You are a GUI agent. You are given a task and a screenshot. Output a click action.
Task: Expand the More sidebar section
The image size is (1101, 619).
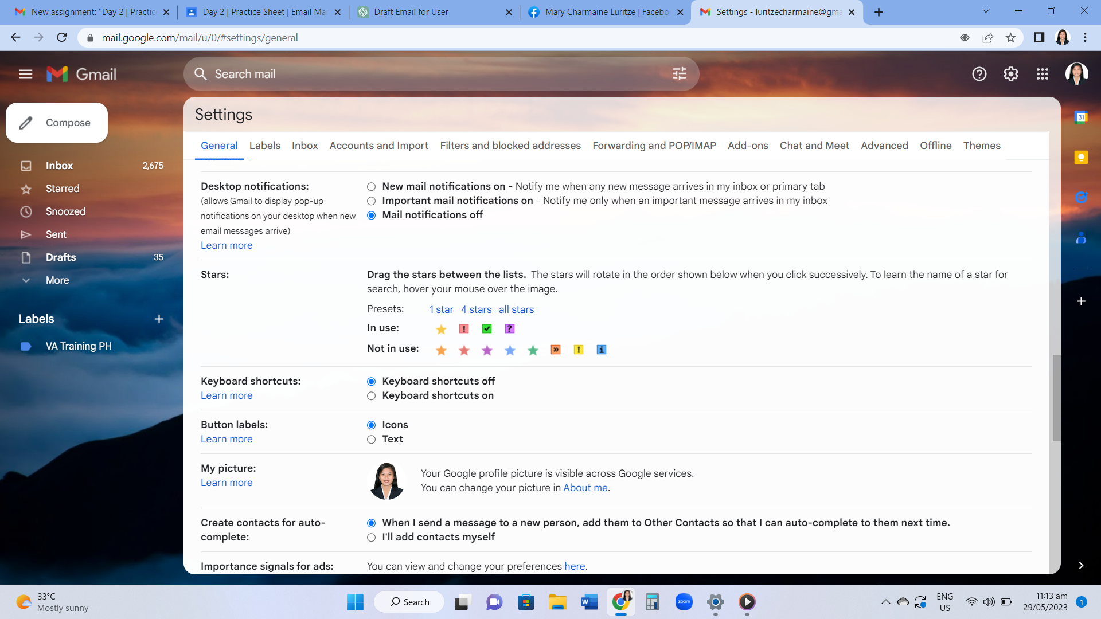pyautogui.click(x=57, y=280)
